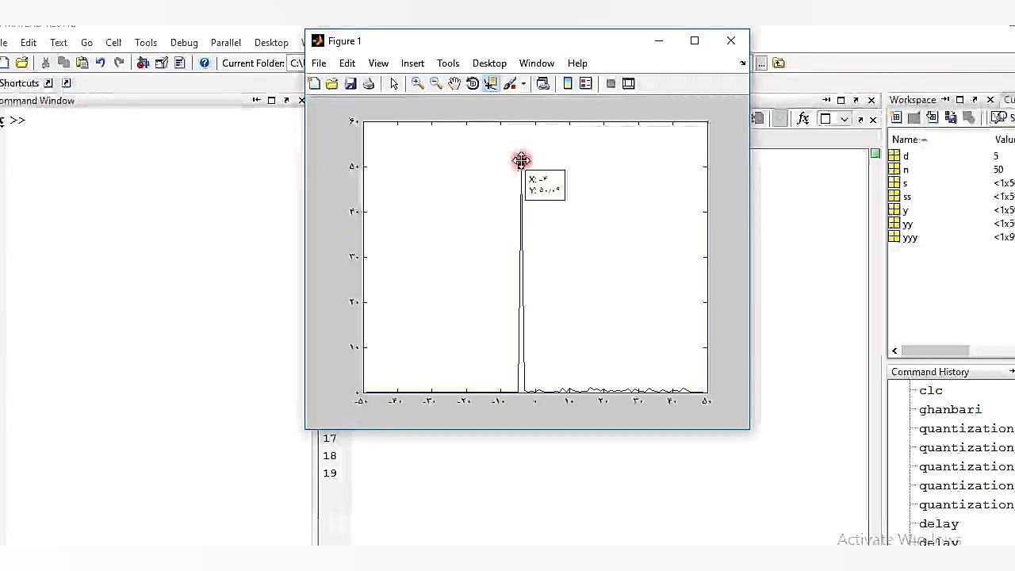
Task: Browse for folder with the ellipsis button
Action: 760,63
